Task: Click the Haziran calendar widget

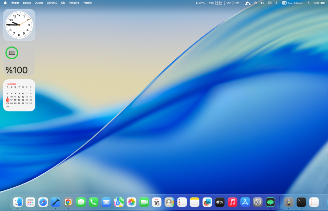Action: click(x=19, y=95)
